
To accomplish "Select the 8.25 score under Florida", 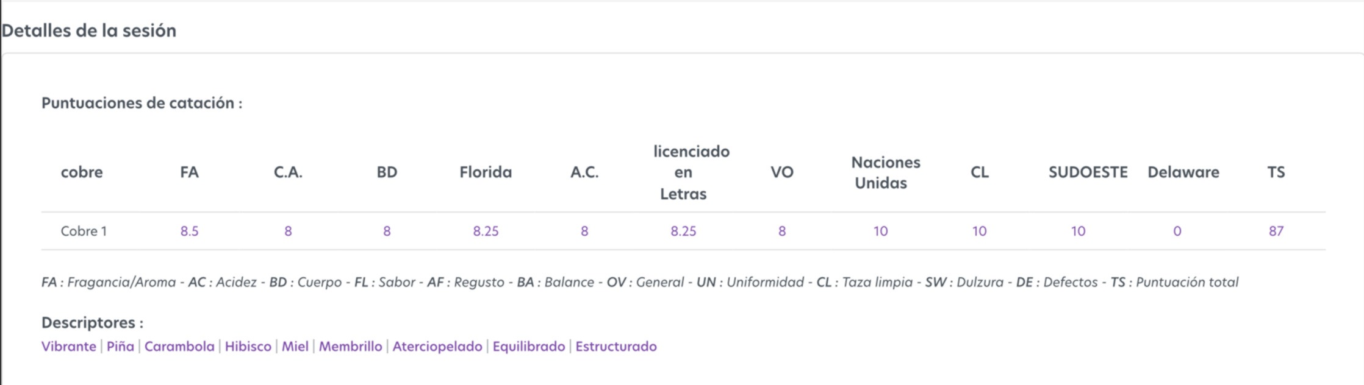I will [x=486, y=231].
